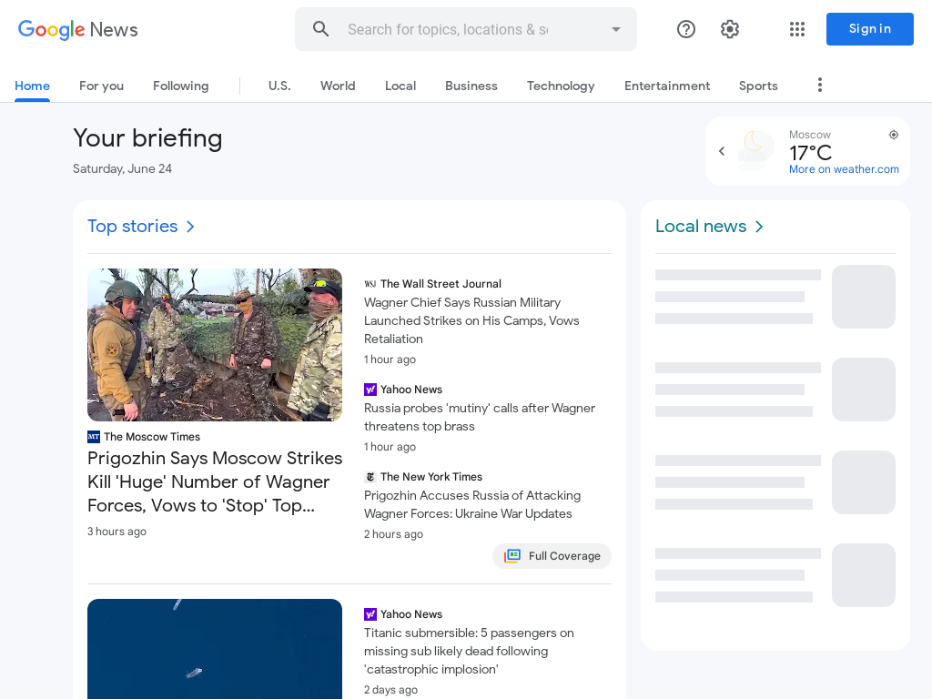Open the Google apps grid icon
Image resolution: width=932 pixels, height=699 pixels.
(797, 29)
